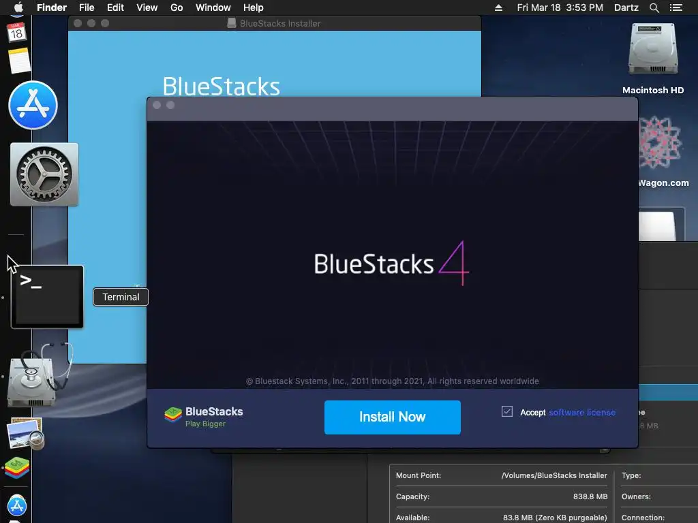
Task: Open the Edit menu
Action: [115, 7]
